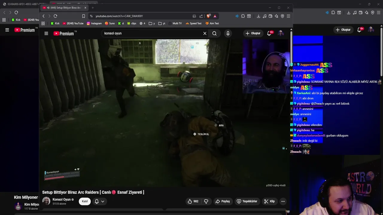
Task: Open VPN shield icon in front window
Action: click(x=282, y=16)
